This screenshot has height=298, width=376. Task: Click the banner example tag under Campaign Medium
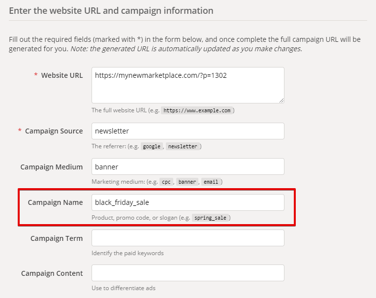coord(187,182)
